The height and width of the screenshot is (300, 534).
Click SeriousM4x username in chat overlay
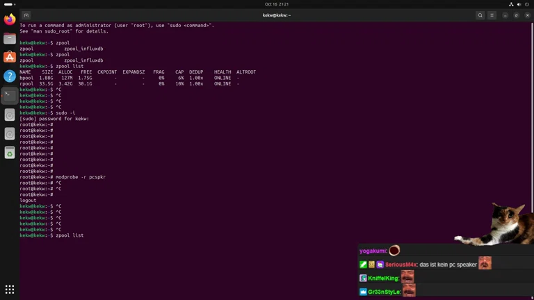point(400,265)
